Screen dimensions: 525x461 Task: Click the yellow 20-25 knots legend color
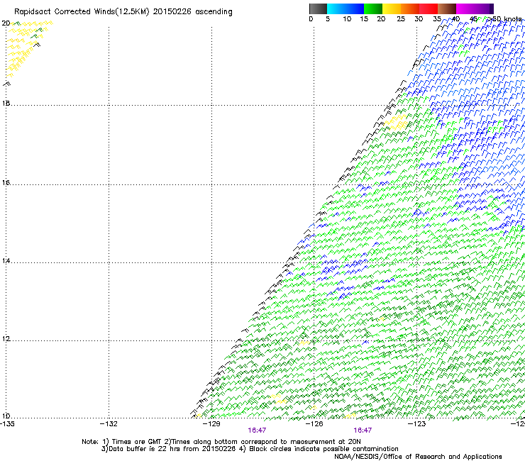coord(392,9)
